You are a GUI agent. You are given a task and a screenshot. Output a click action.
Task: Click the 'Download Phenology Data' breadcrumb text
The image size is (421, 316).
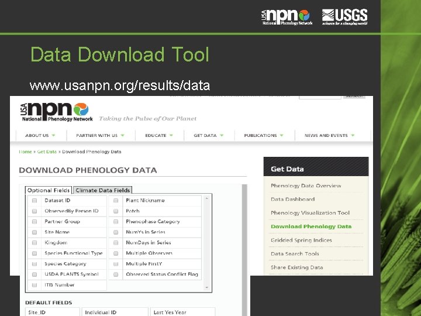(92, 152)
